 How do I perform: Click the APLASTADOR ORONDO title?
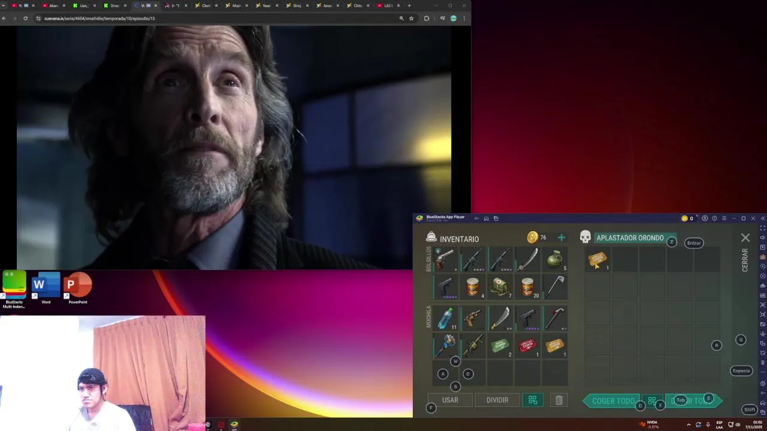coord(630,238)
